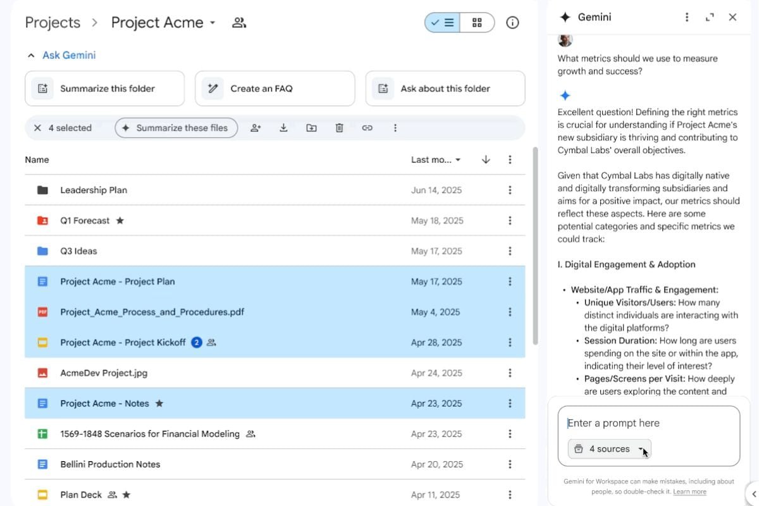Open more options in list header

(x=510, y=160)
